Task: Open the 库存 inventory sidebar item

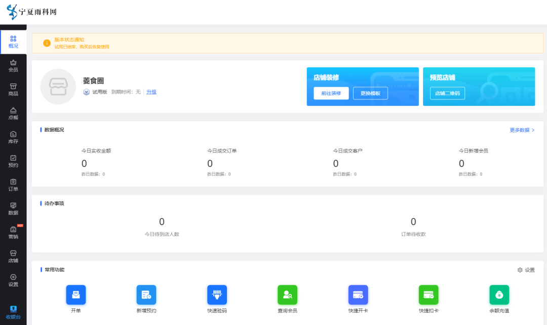Action: click(13, 137)
